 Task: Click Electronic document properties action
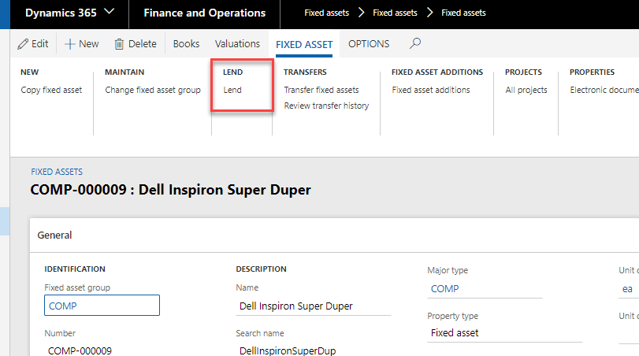coord(604,90)
